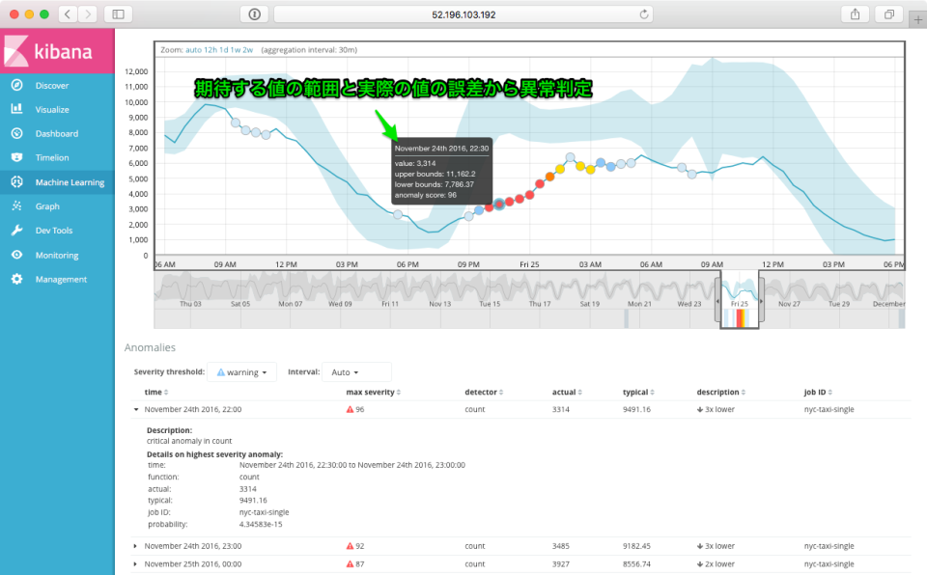Open the Severity threshold dropdown
The width and height of the screenshot is (927, 575).
241,370
